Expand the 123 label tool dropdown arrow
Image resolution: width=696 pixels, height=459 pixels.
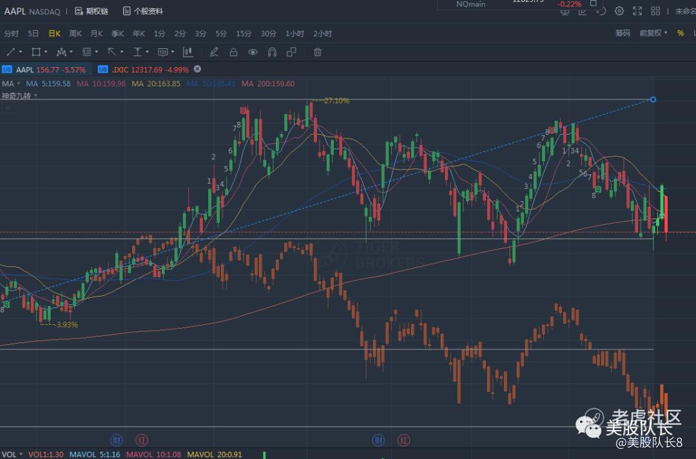173,52
